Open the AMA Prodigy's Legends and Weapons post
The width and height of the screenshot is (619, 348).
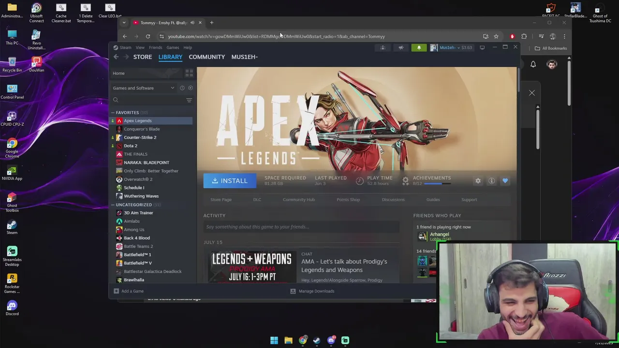pos(344,266)
